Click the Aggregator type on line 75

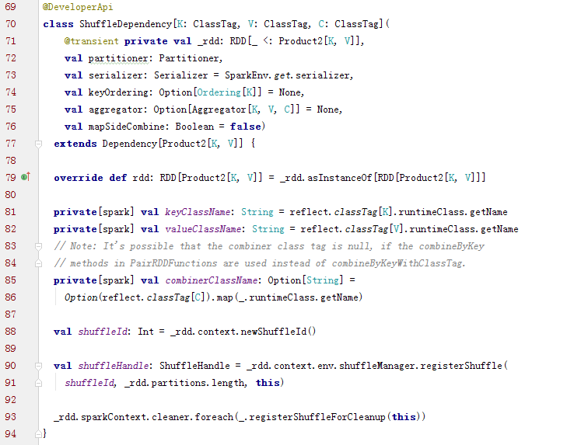tap(219, 110)
